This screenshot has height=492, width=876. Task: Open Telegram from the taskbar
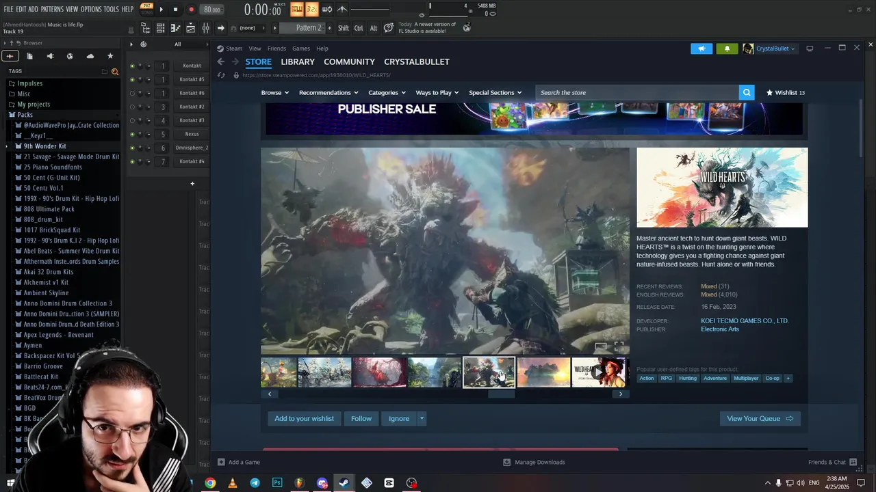click(255, 483)
